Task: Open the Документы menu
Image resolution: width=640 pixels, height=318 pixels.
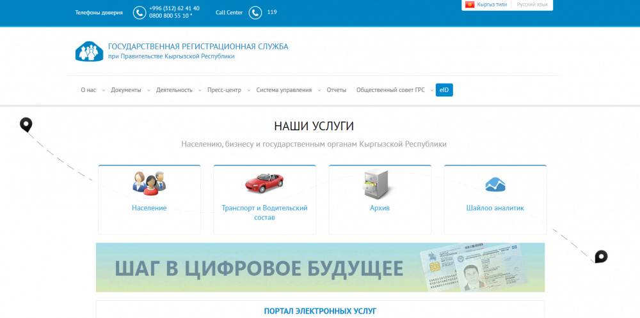Action: [x=126, y=90]
